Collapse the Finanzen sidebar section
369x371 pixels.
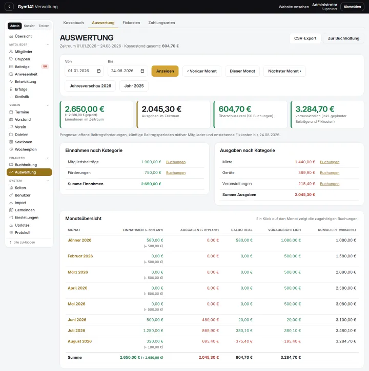[48, 158]
